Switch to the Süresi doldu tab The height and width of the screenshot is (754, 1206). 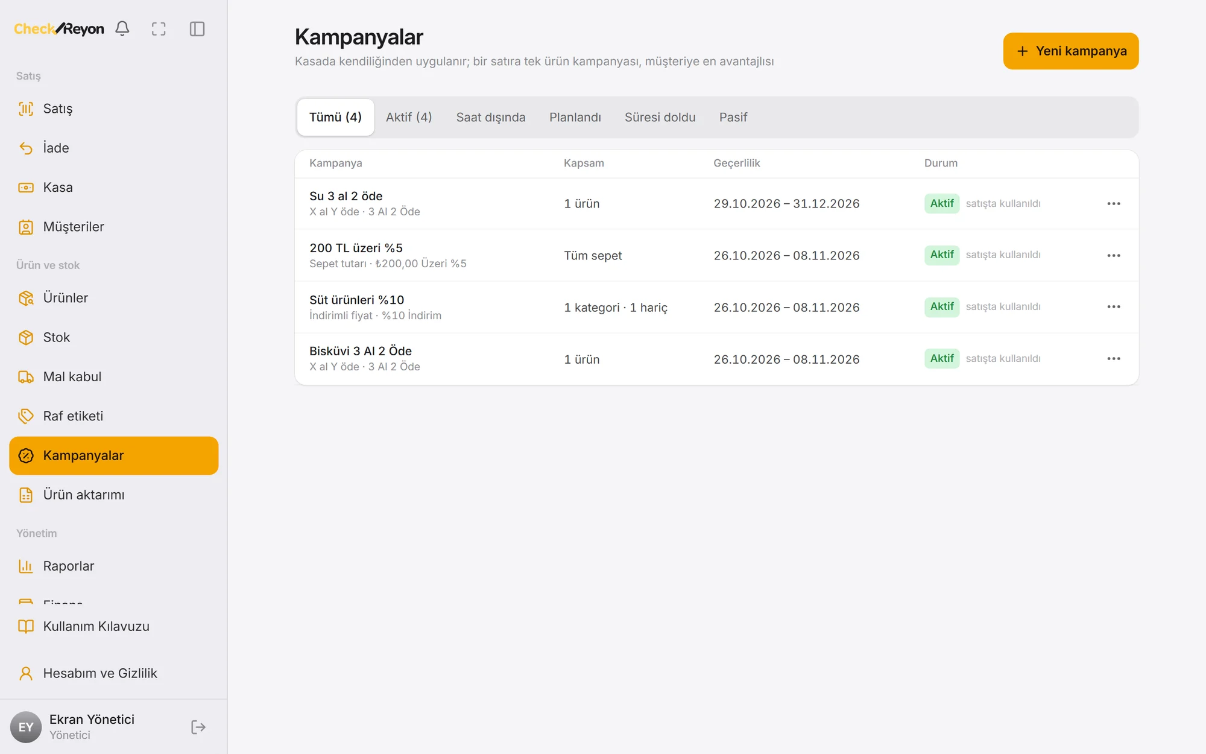[x=660, y=117]
